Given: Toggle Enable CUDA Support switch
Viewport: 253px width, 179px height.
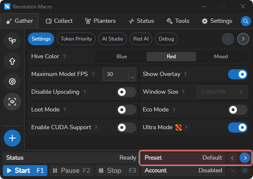Looking at the screenshot, I should (126, 127).
